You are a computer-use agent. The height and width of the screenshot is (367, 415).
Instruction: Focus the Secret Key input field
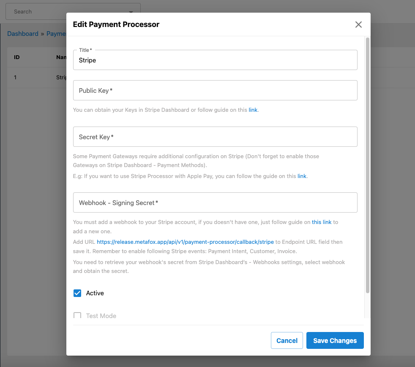point(215,137)
